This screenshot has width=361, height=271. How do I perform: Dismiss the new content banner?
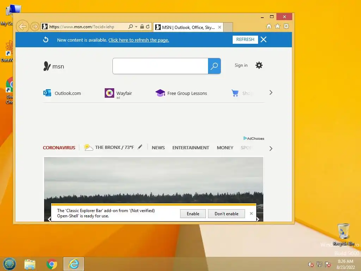pyautogui.click(x=264, y=40)
